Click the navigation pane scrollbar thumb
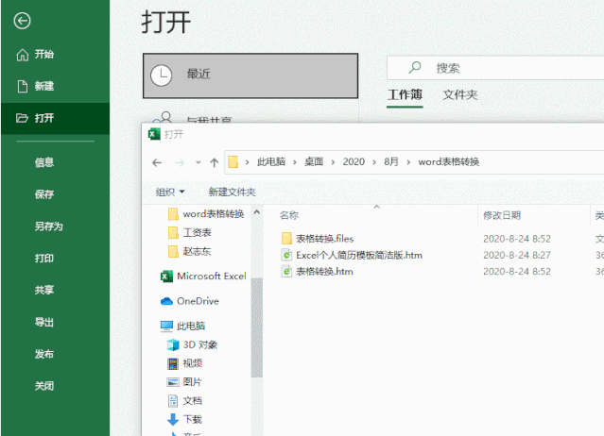 (x=257, y=327)
